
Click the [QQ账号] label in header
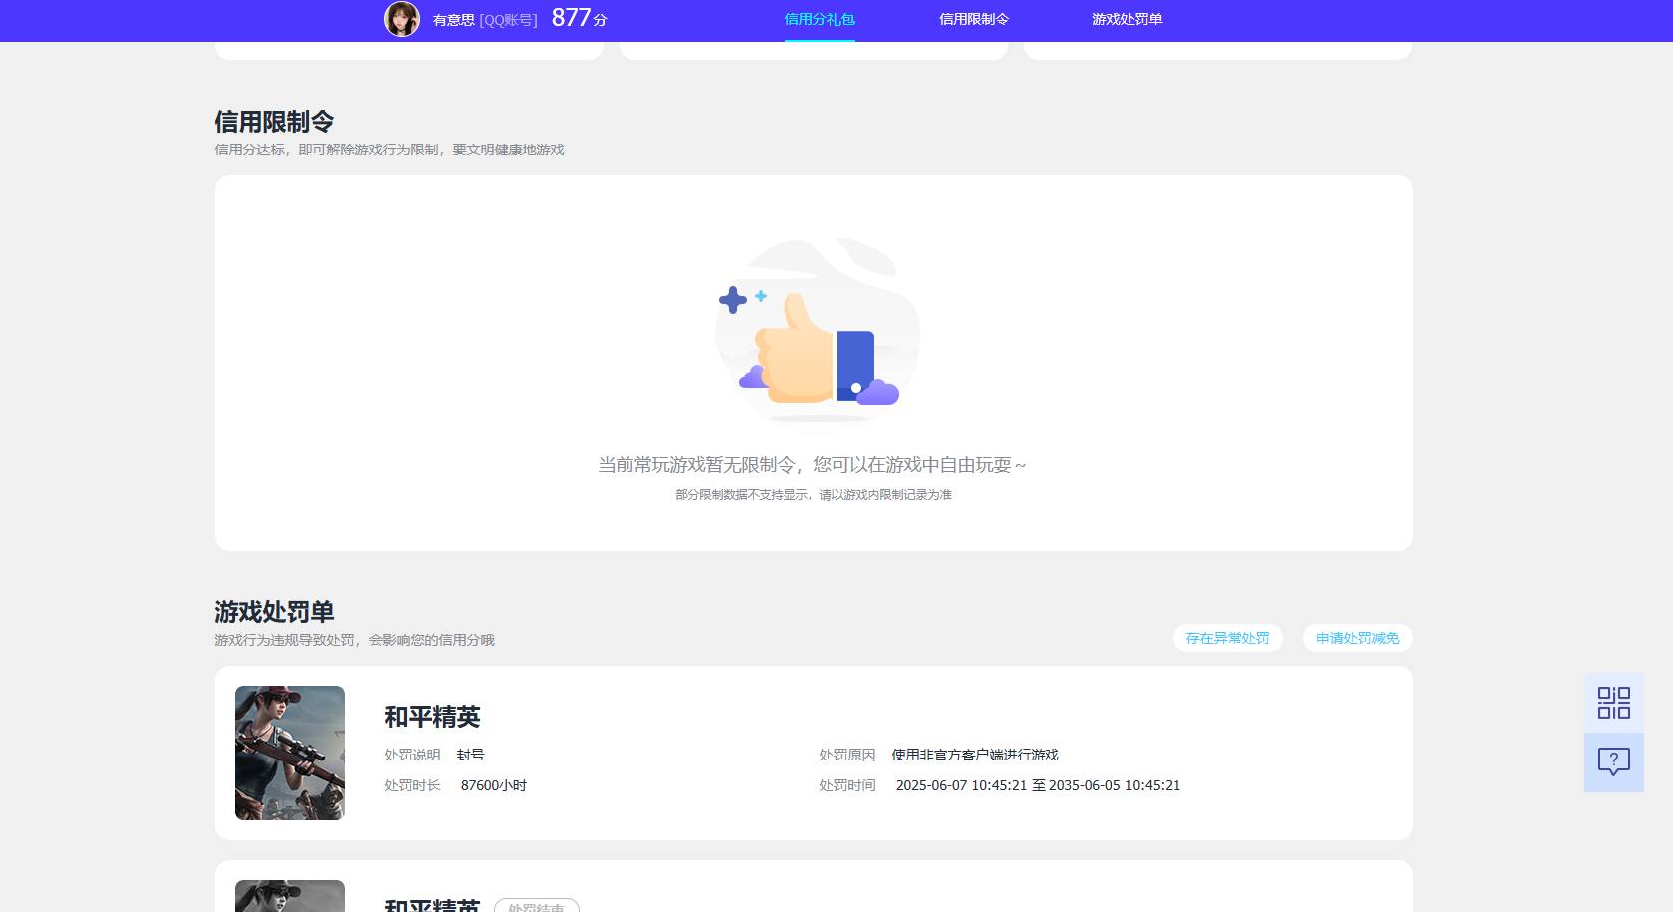coord(508,20)
